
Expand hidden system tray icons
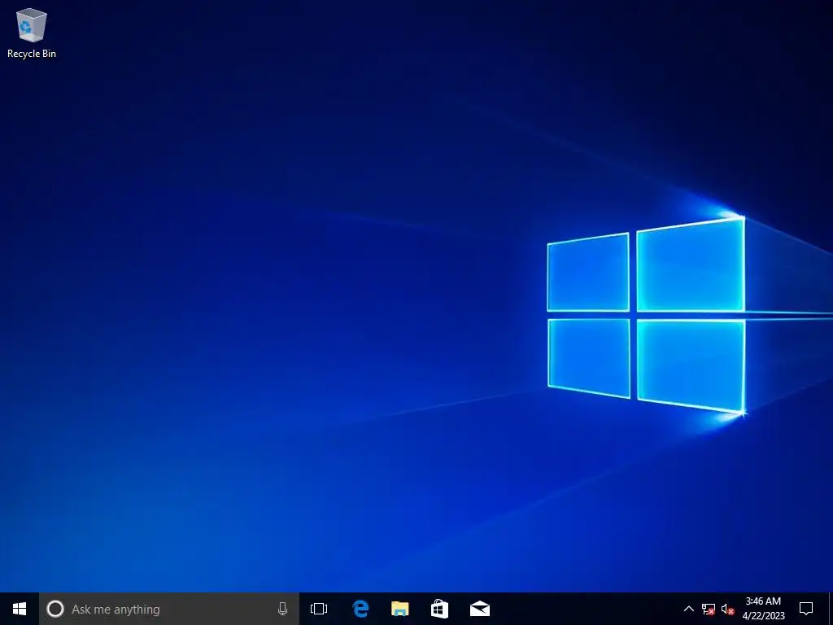688,609
